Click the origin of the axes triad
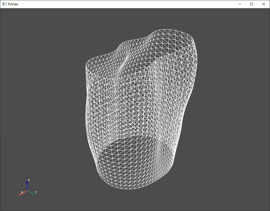 [x=27, y=190]
